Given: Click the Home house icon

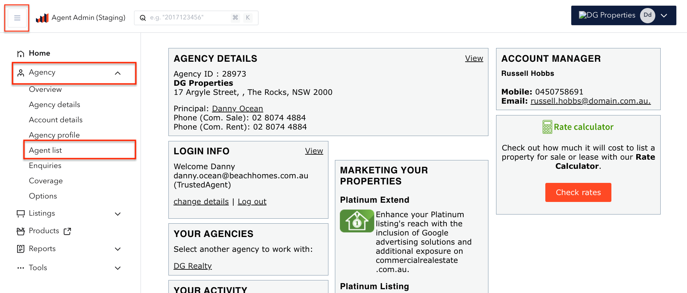Looking at the screenshot, I should point(21,54).
